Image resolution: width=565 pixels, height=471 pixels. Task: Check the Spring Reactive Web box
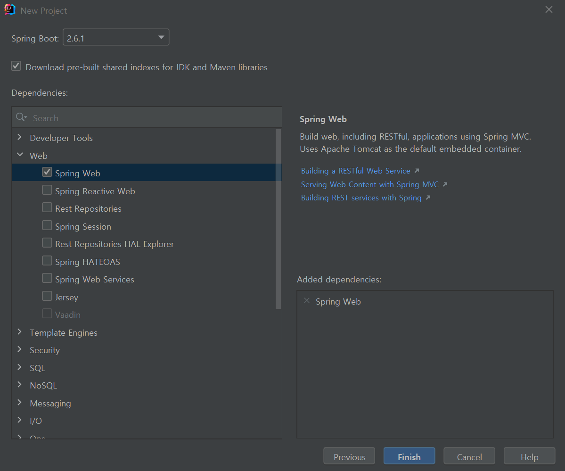click(47, 190)
